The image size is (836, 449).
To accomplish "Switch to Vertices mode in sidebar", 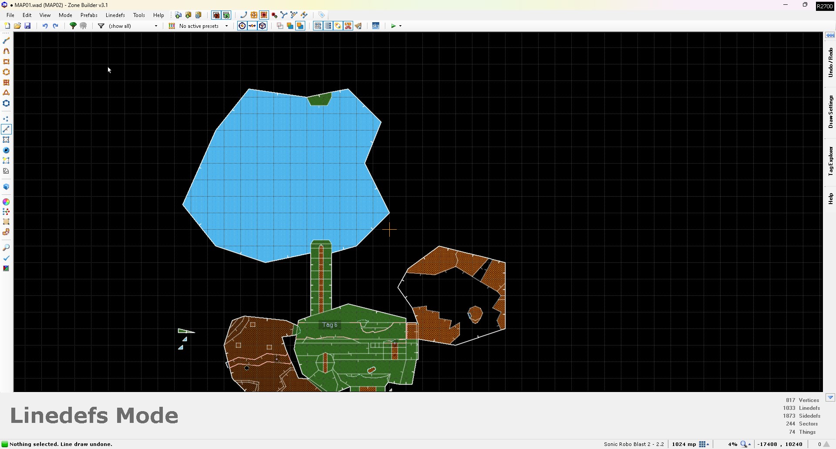I will [x=6, y=119].
